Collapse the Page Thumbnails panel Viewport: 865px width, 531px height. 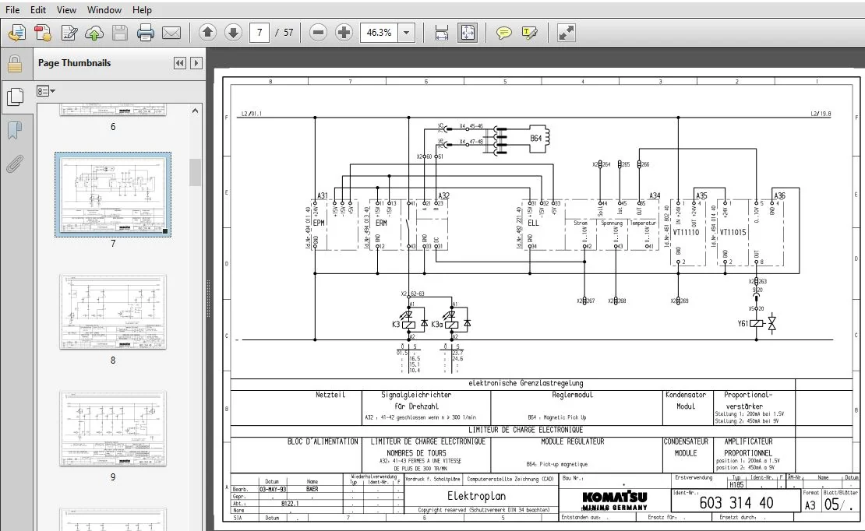(180, 63)
